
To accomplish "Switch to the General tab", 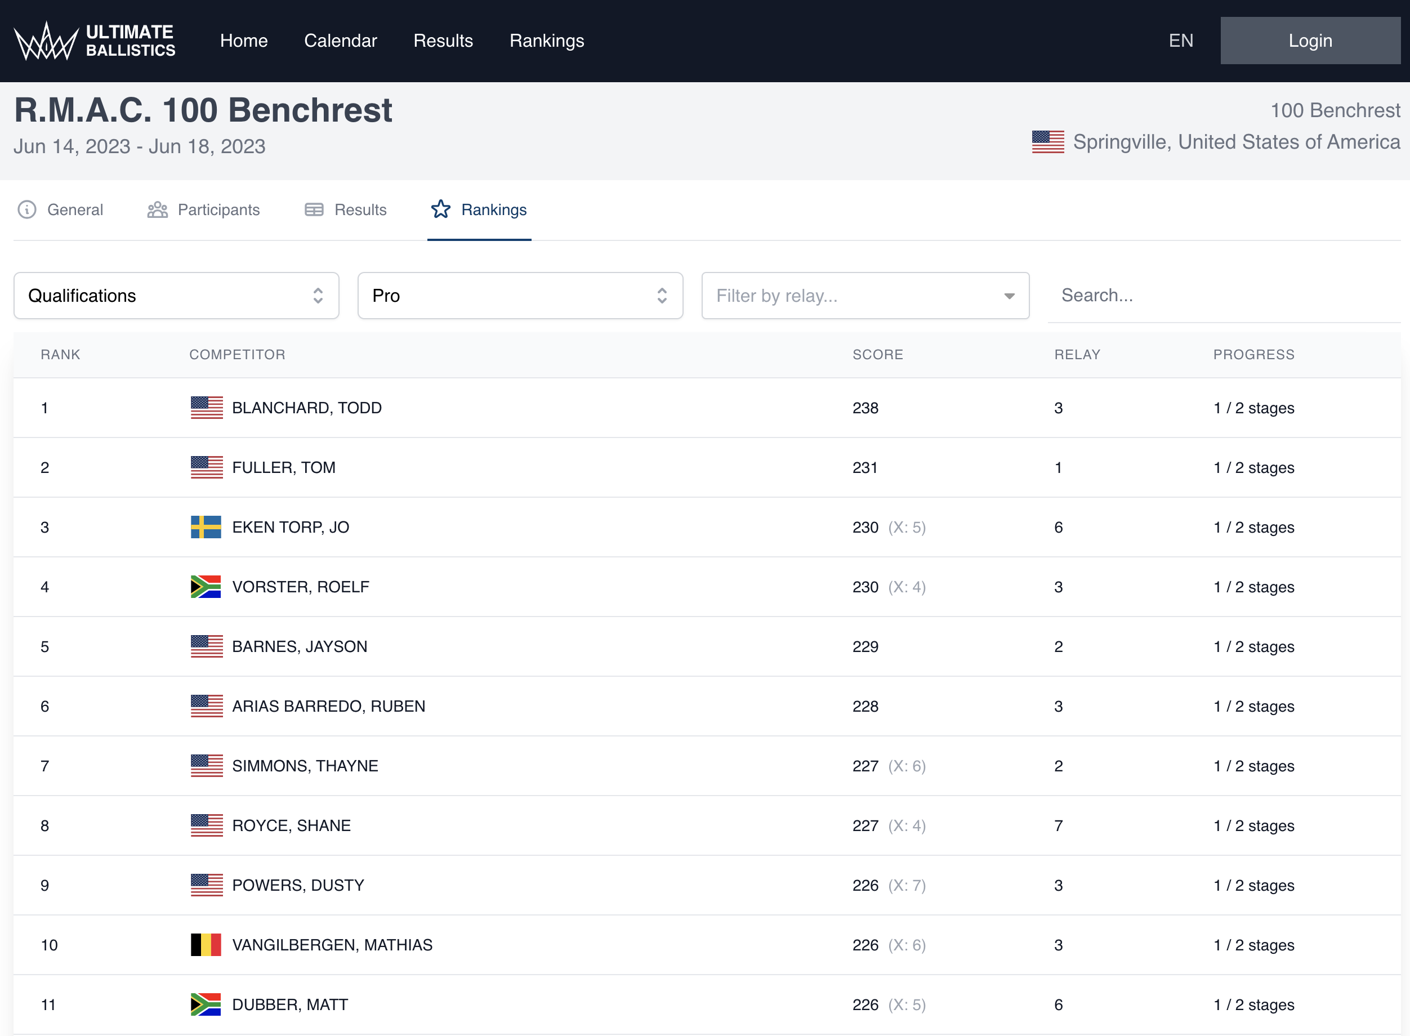I will pyautogui.click(x=60, y=209).
